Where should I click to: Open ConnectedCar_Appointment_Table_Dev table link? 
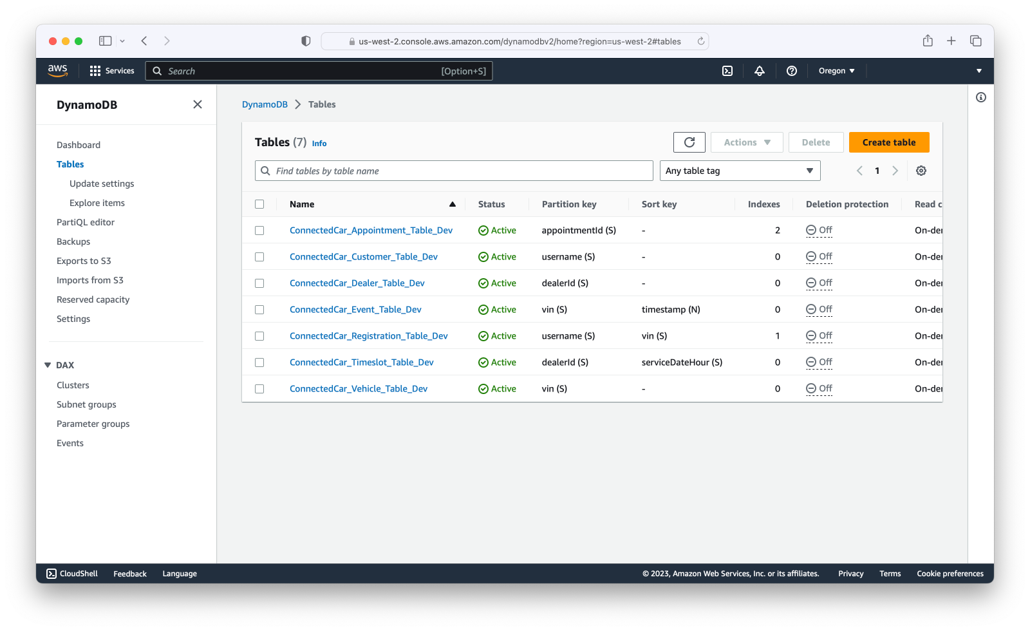pyautogui.click(x=371, y=231)
